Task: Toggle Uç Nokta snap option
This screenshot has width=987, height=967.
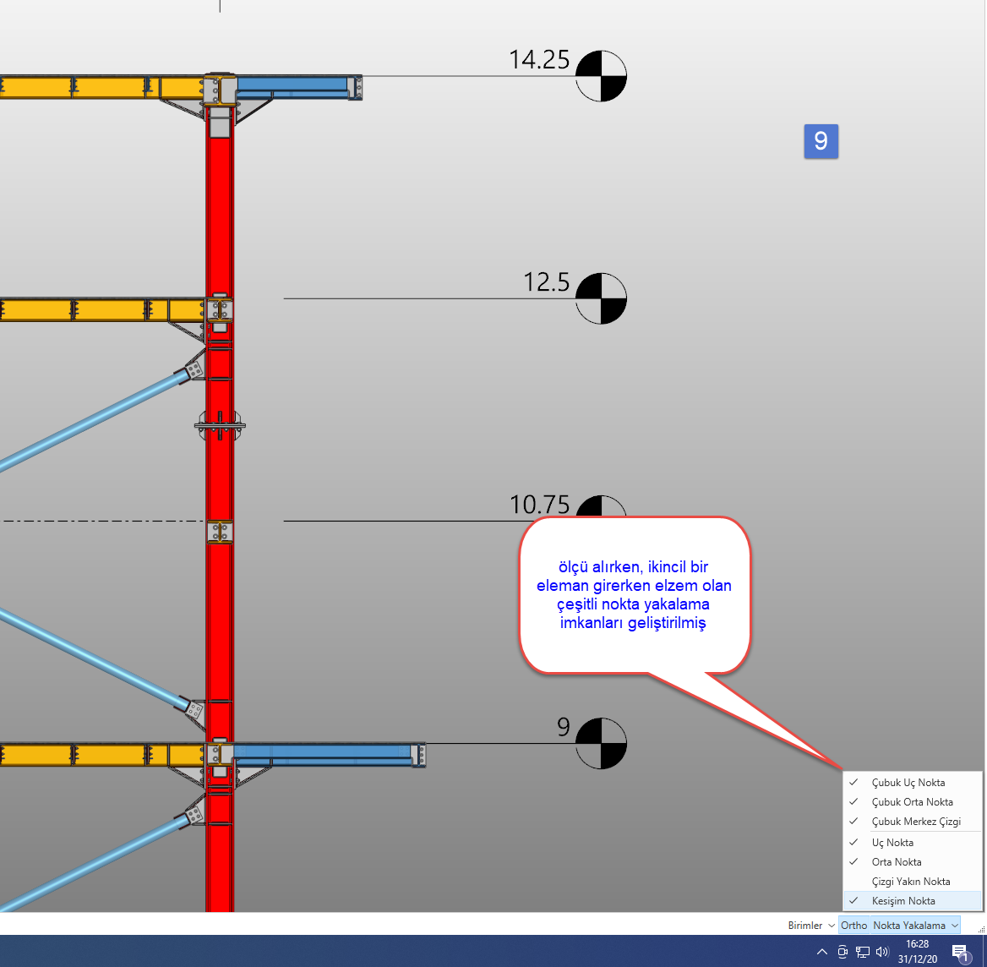Action: point(892,843)
